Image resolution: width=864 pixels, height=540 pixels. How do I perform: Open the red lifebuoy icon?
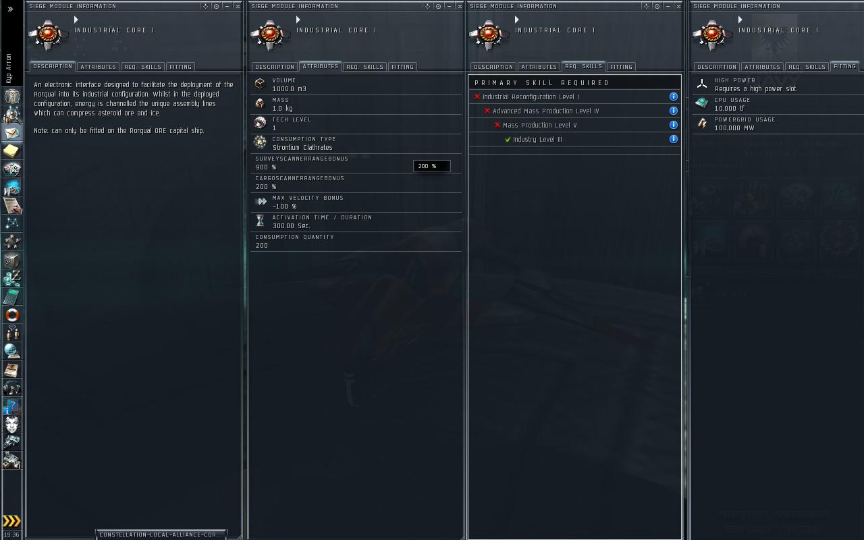tap(11, 315)
